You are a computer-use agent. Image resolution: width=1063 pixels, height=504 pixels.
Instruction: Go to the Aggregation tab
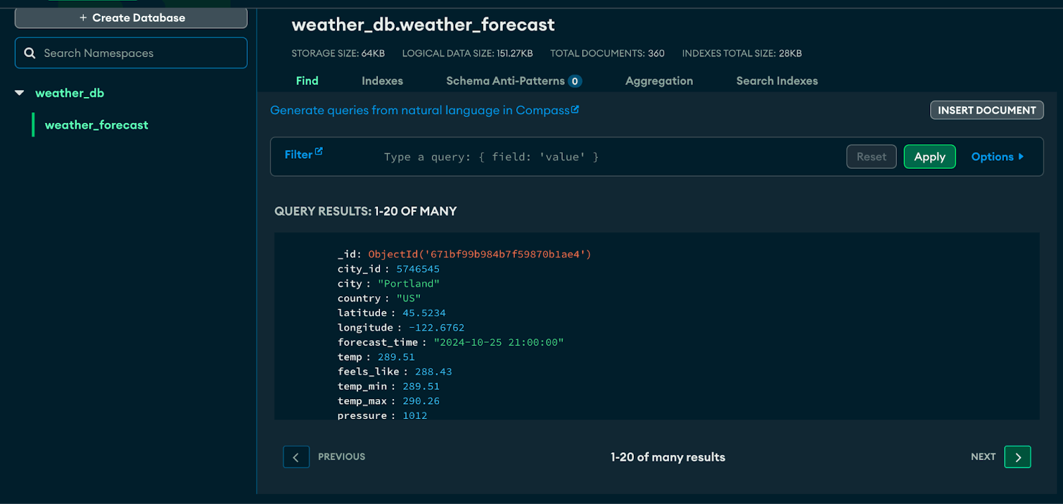click(x=659, y=80)
